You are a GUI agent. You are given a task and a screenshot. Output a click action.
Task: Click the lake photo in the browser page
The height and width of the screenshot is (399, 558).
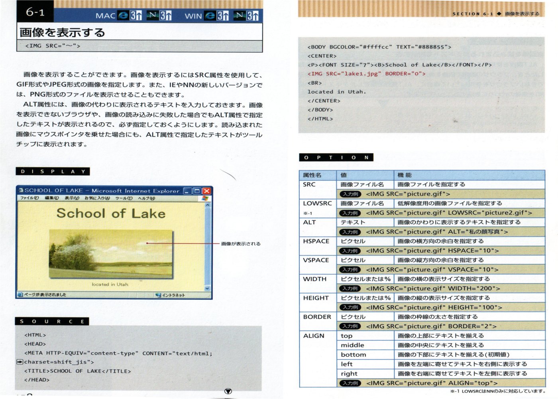tap(111, 254)
